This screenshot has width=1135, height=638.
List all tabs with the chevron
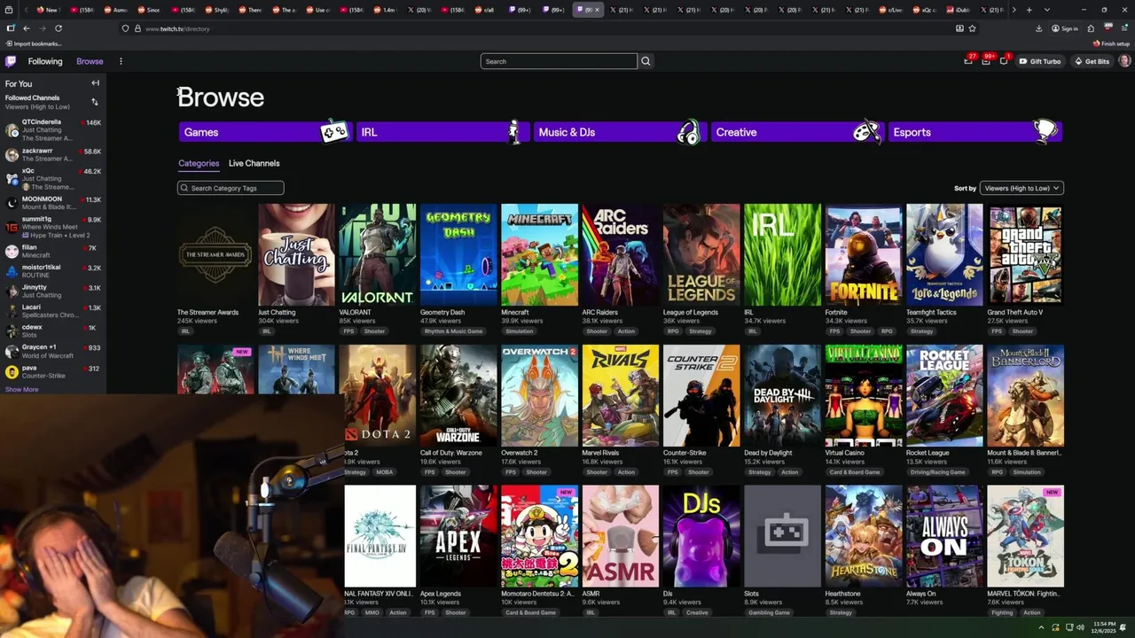pyautogui.click(x=1047, y=10)
